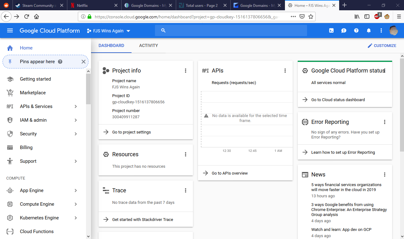
Task: Open Project info card options menu
Action: [x=185, y=71]
